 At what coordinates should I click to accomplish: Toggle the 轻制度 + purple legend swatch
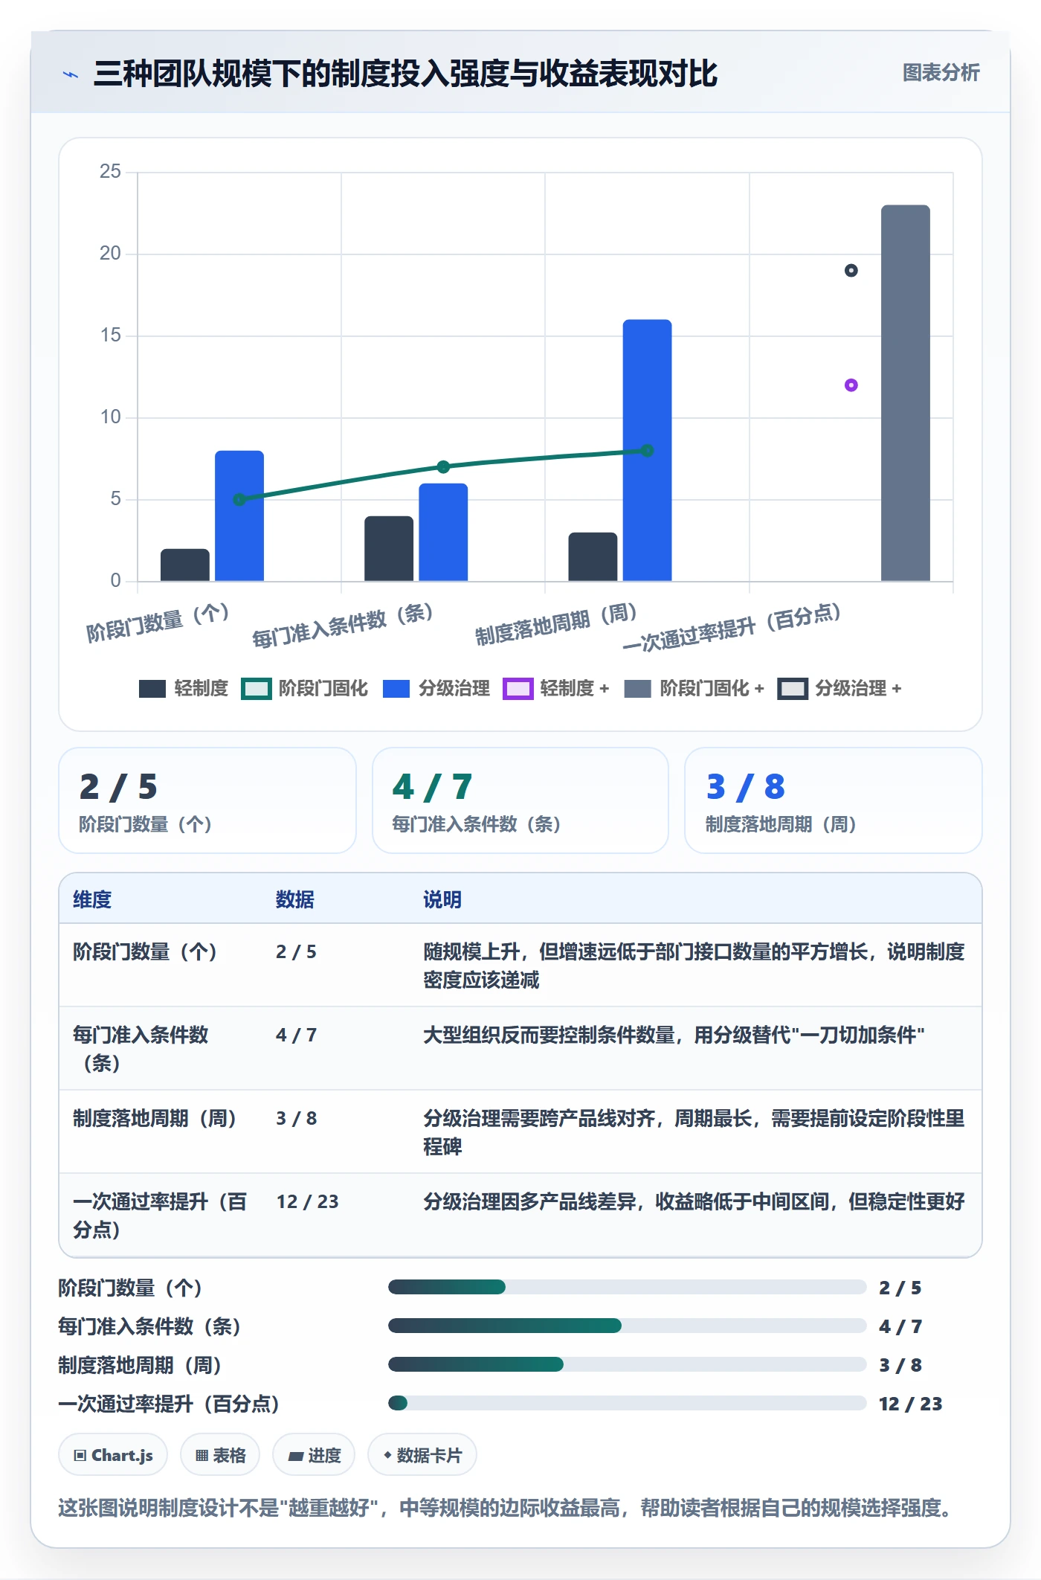click(518, 689)
